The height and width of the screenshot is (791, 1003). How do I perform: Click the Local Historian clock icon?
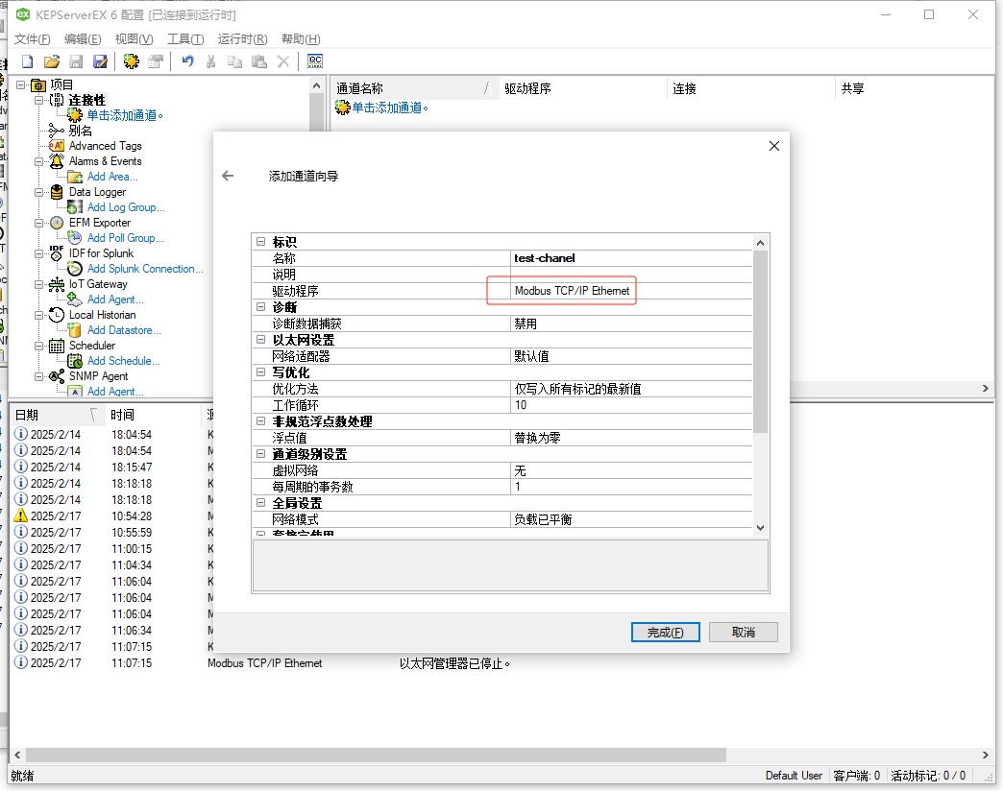point(57,314)
